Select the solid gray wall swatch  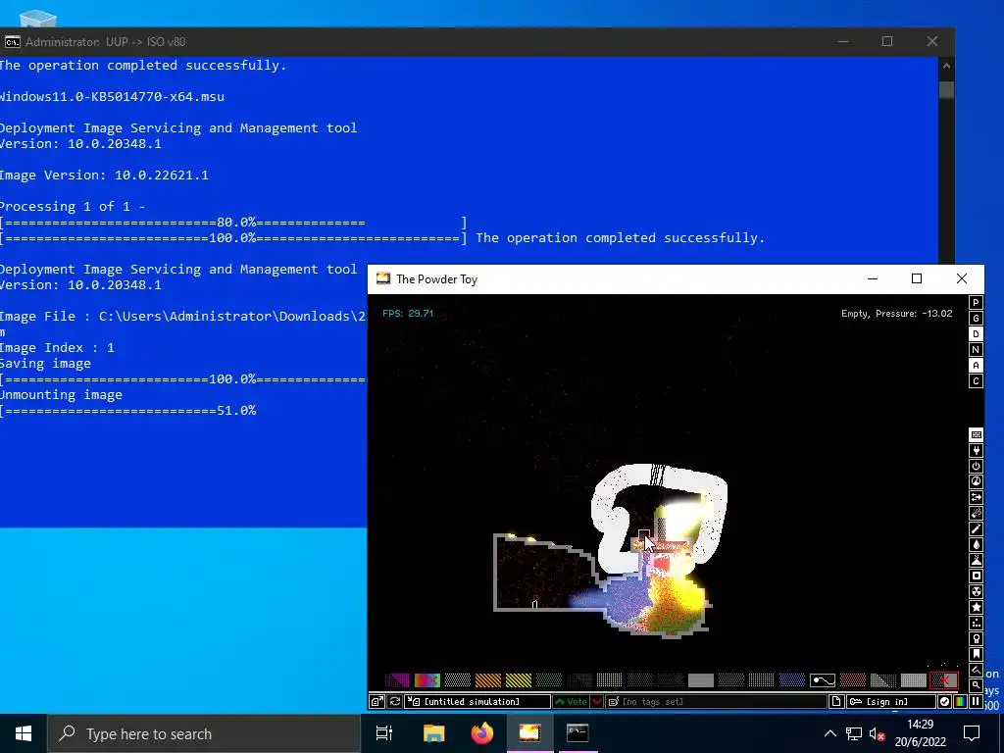700,680
